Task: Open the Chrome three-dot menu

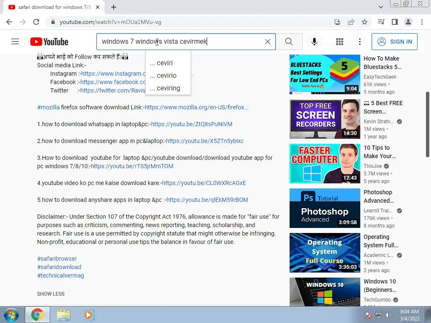Action: (422, 22)
